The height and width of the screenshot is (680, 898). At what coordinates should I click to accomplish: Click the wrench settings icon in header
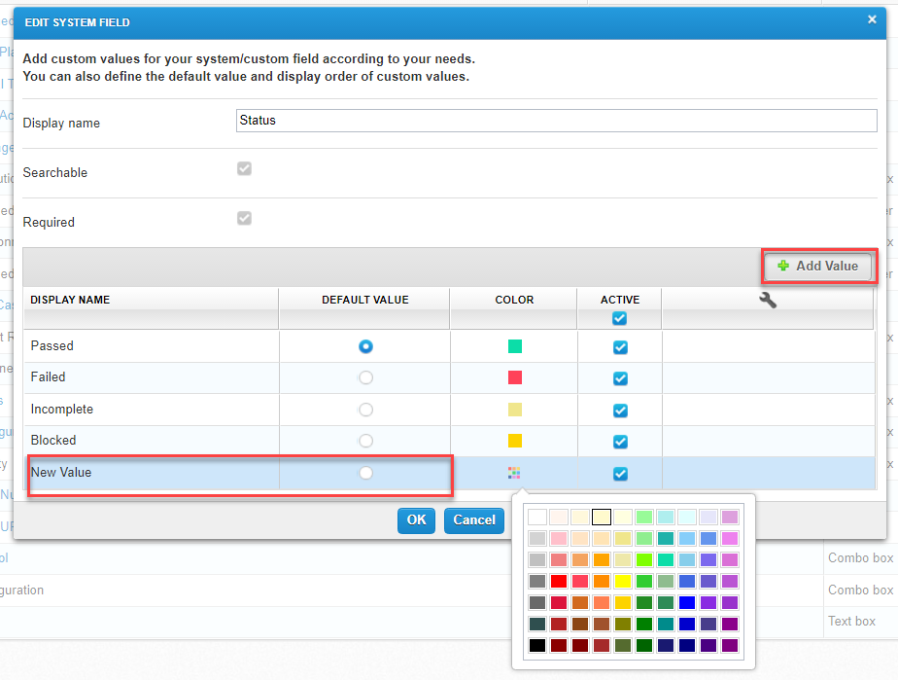click(x=767, y=301)
